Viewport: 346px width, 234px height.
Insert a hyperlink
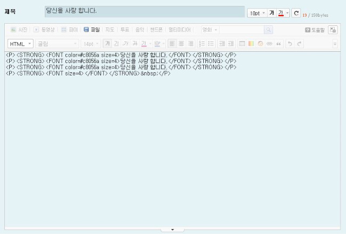tap(269, 44)
